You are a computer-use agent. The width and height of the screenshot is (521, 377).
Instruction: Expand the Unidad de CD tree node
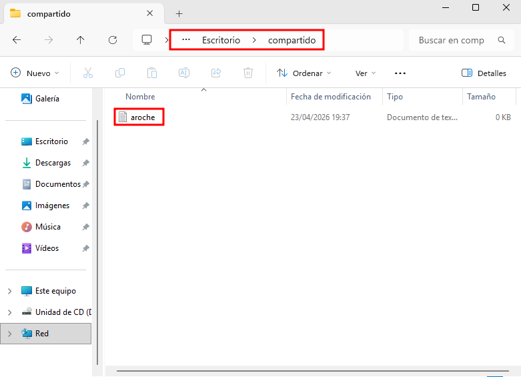(9, 312)
